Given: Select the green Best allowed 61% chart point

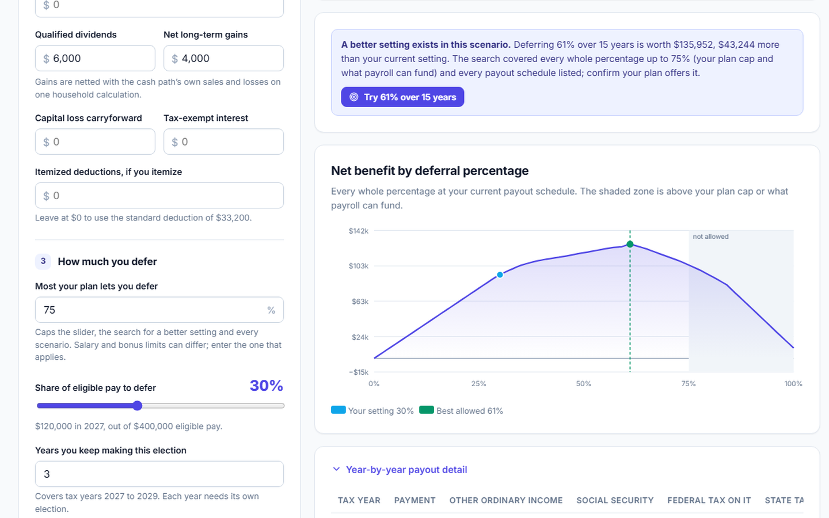Looking at the screenshot, I should pyautogui.click(x=630, y=244).
